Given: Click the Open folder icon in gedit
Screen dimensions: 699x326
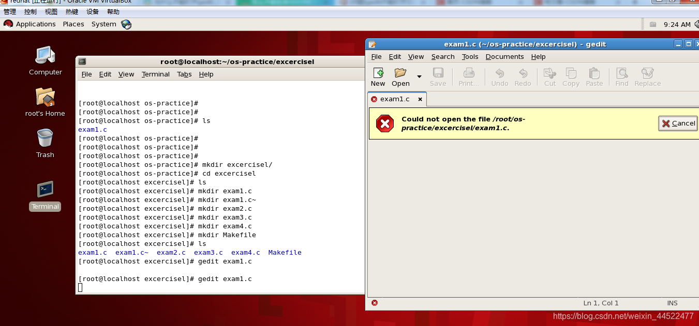Looking at the screenshot, I should pyautogui.click(x=400, y=73).
